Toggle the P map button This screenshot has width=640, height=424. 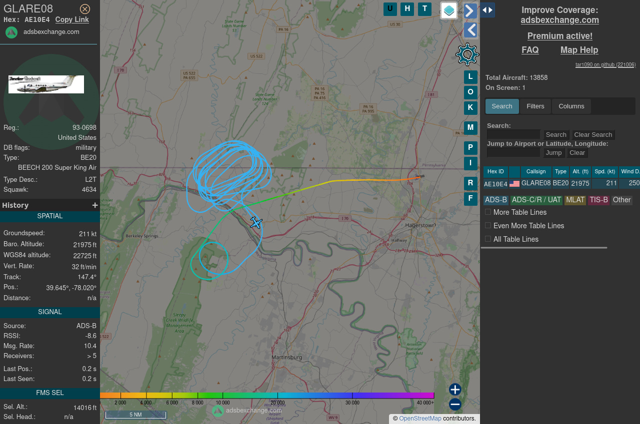point(470,148)
